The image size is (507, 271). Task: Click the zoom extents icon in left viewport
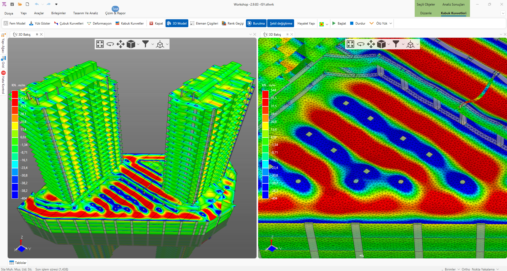[x=100, y=44]
